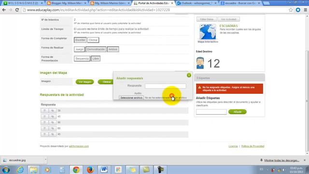Click the green Añadir etiquetas button
Image resolution: width=309 pixels, height=174 pixels.
(237, 112)
